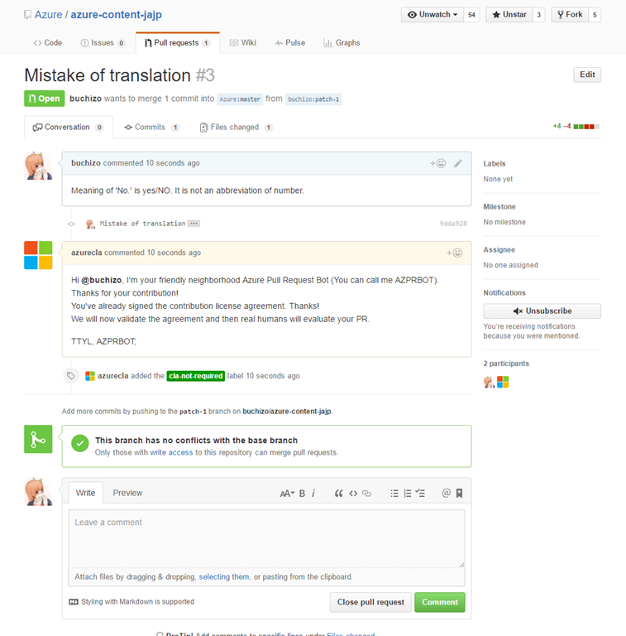Click into the Leave a comment field

pos(267,539)
